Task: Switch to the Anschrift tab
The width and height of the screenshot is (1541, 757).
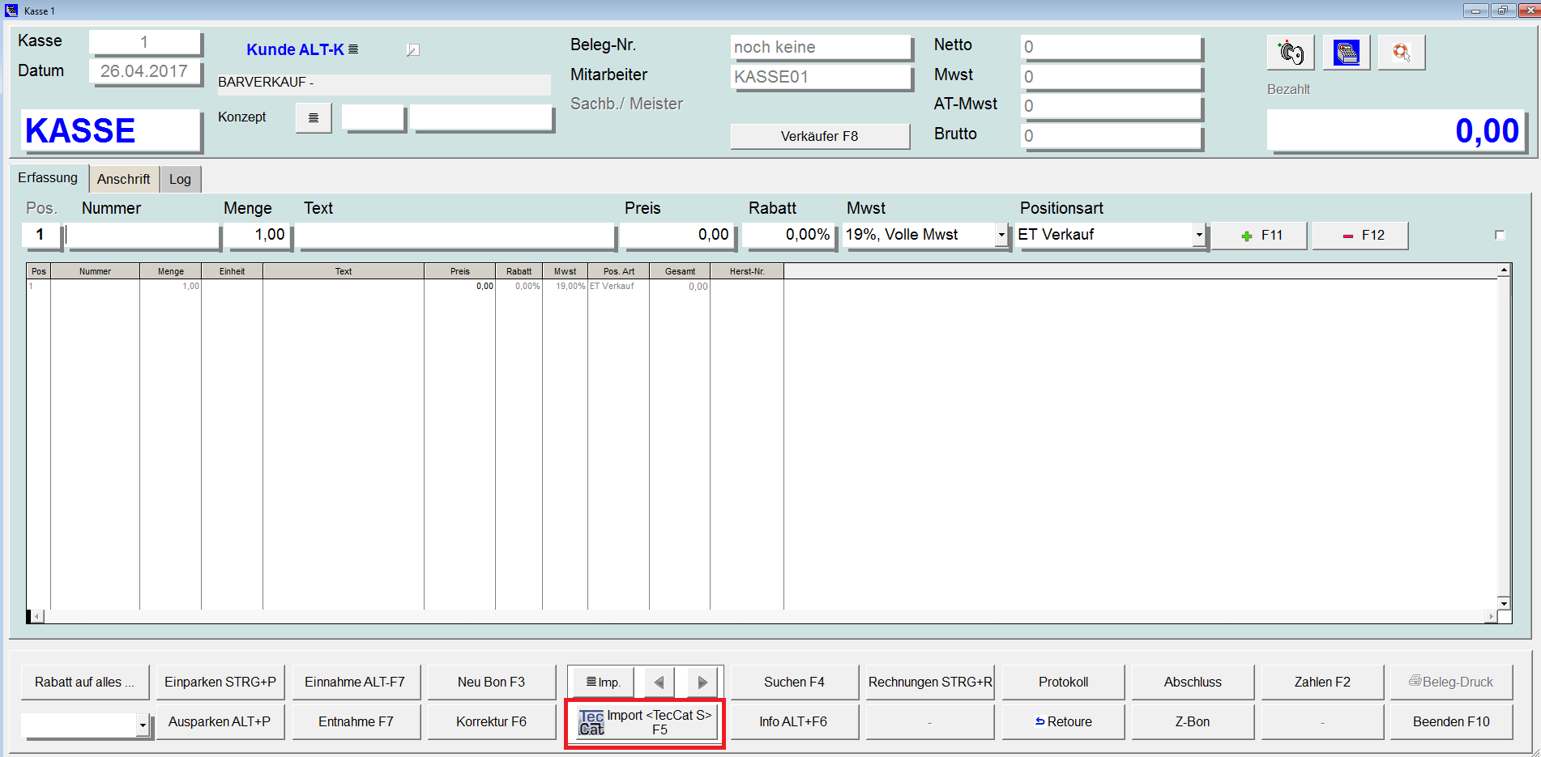Action: (x=124, y=179)
